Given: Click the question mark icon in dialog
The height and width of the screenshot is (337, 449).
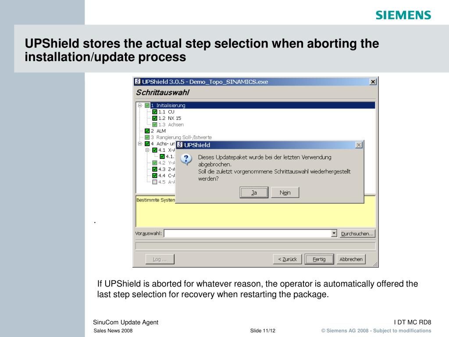Looking at the screenshot, I should (x=186, y=159).
